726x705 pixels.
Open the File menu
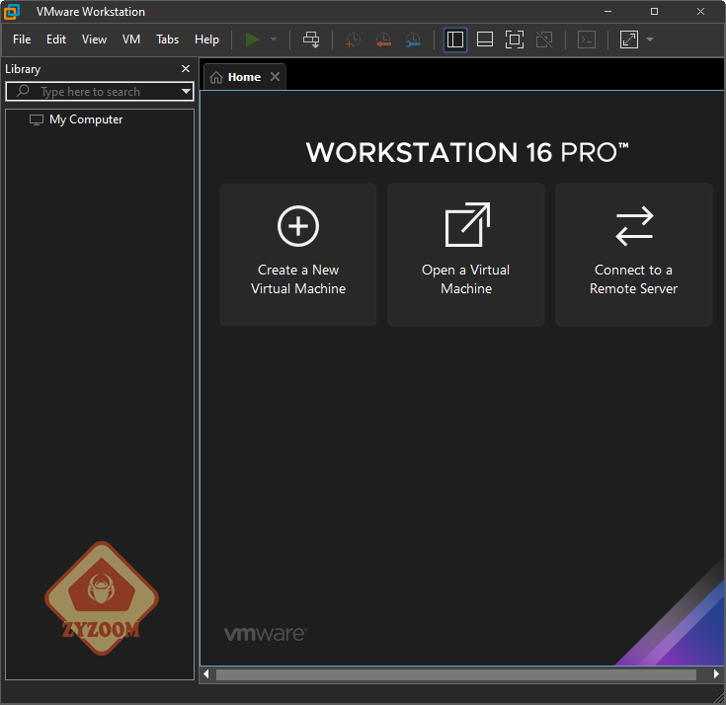22,39
